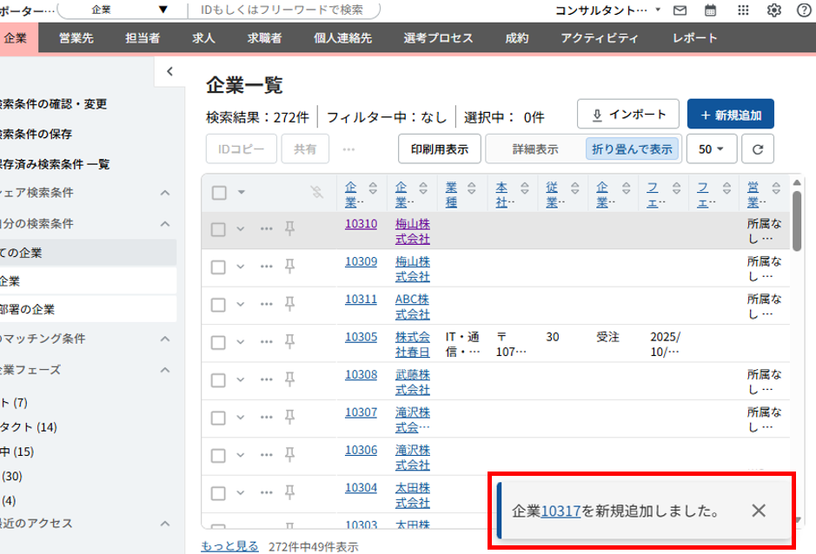The width and height of the screenshot is (816, 554).
Task: Open the 50 per-page dropdown
Action: pos(711,149)
